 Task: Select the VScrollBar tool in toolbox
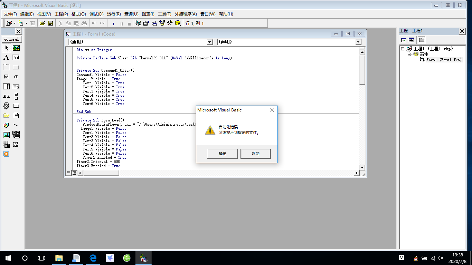(x=16, y=96)
